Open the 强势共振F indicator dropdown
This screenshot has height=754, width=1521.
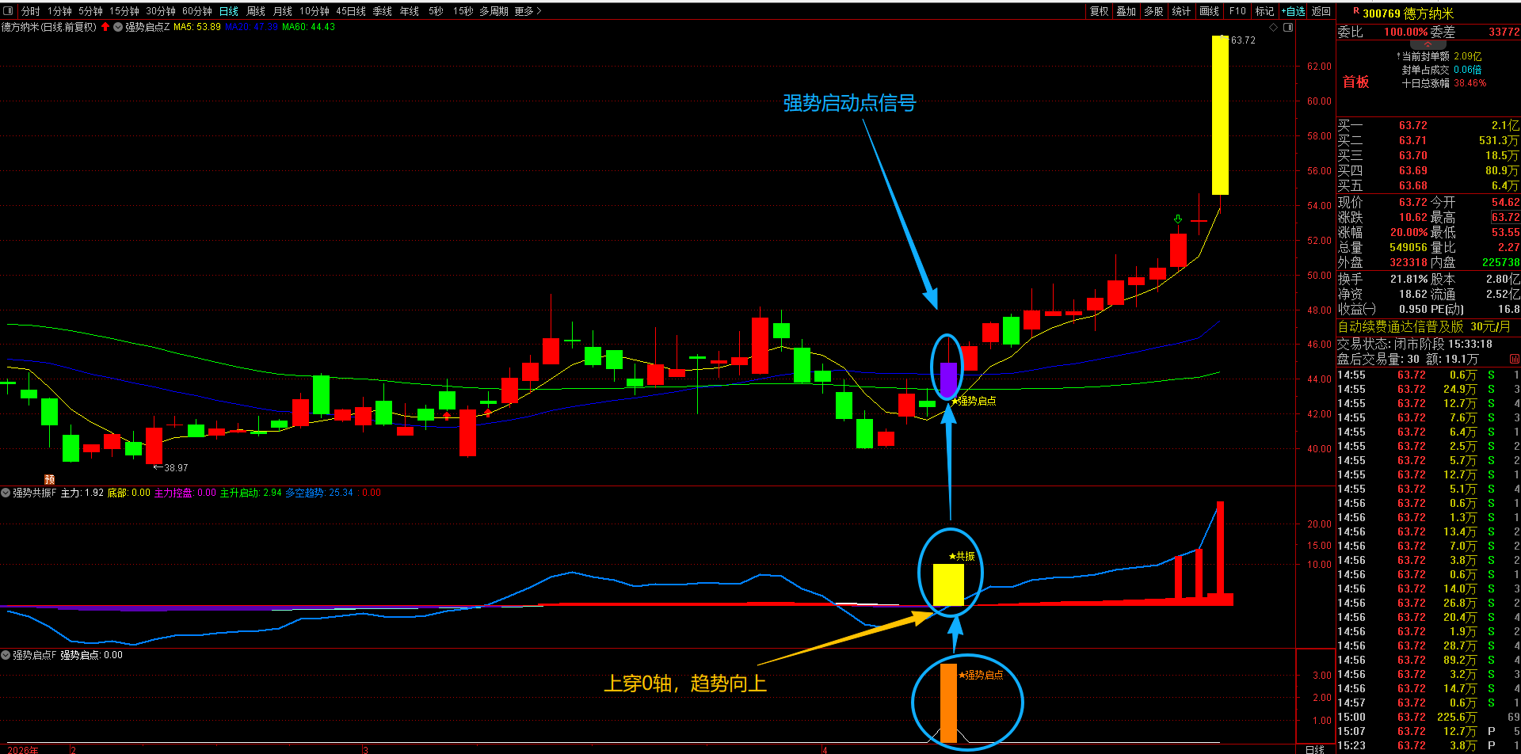point(6,493)
